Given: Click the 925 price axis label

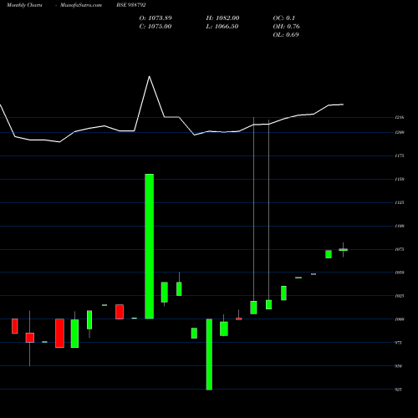Looking at the screenshot, I should (x=398, y=390).
